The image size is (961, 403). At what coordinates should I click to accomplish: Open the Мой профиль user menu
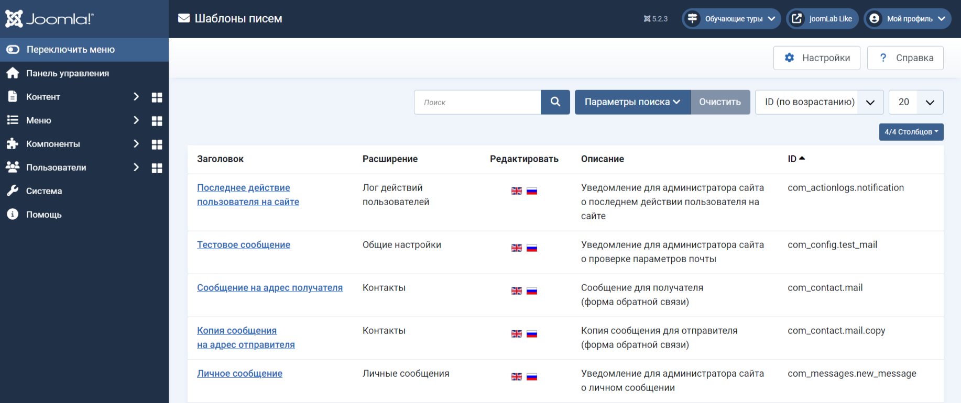click(908, 19)
